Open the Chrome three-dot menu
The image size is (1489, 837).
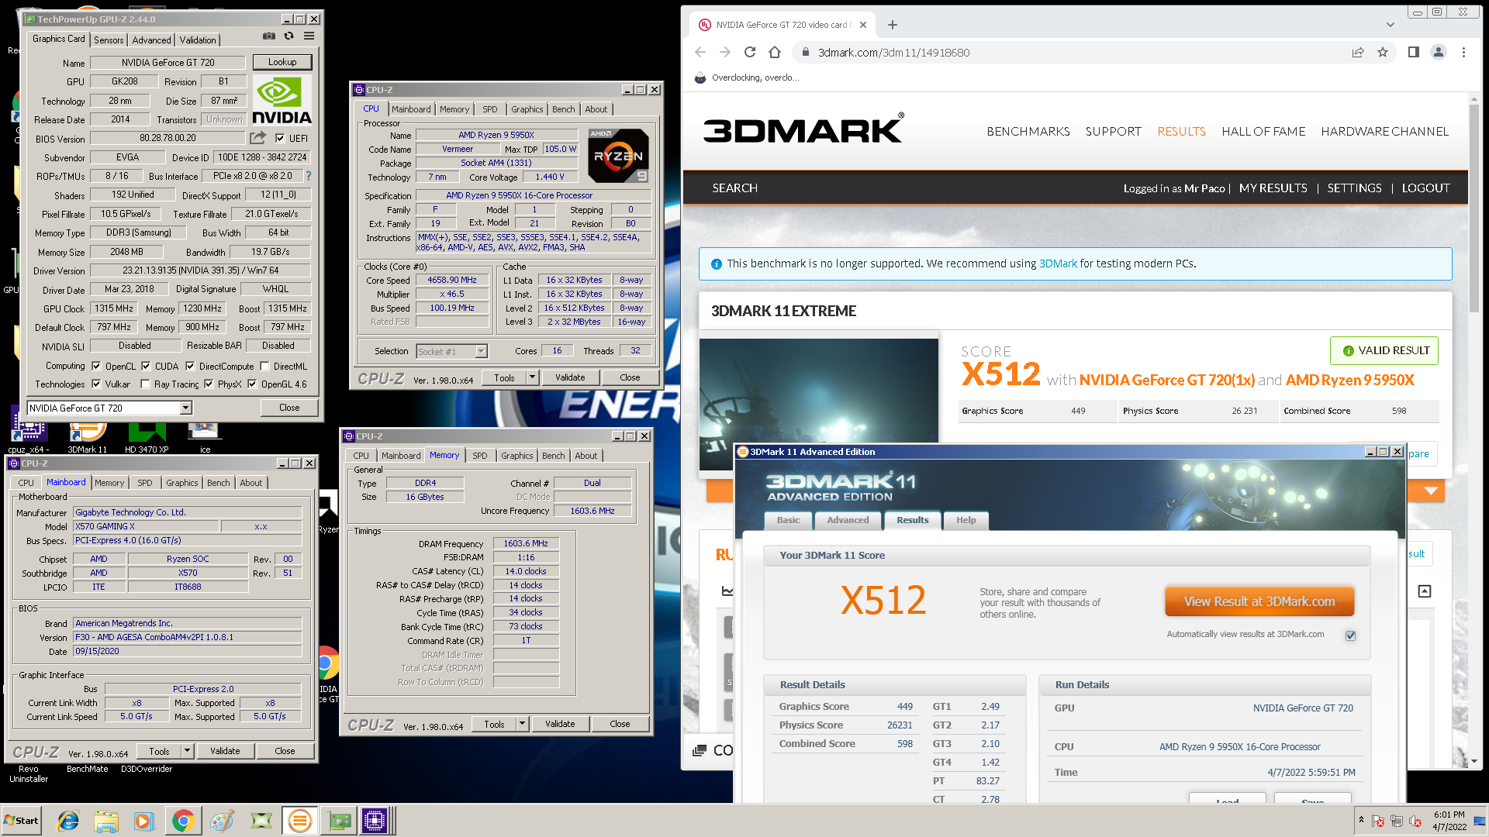click(1463, 52)
